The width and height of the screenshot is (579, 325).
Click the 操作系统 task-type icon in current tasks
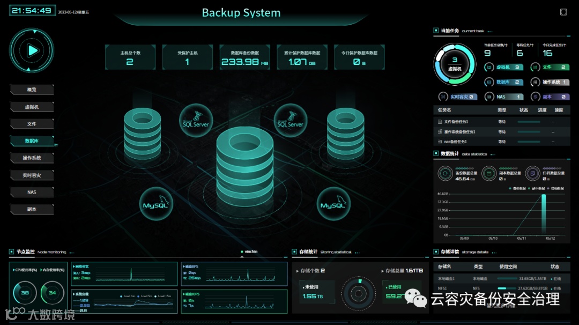(535, 82)
